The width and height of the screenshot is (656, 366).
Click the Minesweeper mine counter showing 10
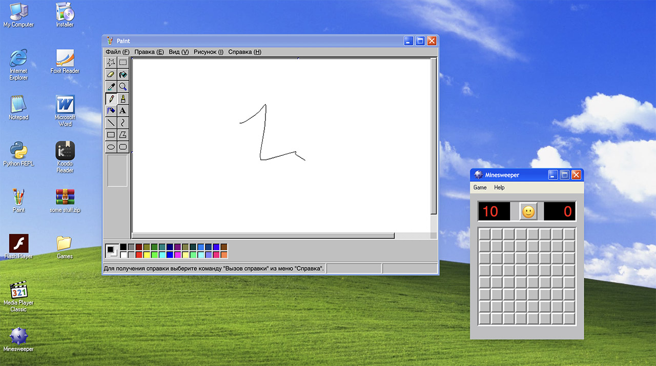pyautogui.click(x=494, y=211)
